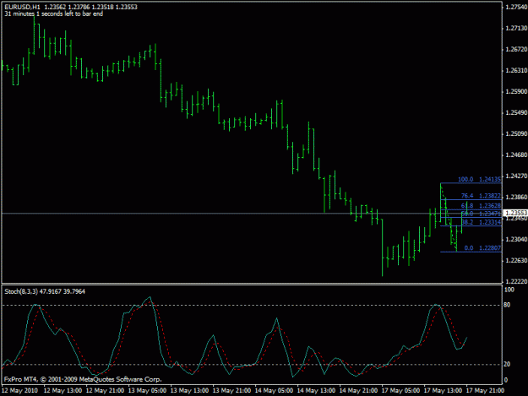The image size is (528, 396).
Task: Click the 1.26720 price axis label
Action: [516, 50]
